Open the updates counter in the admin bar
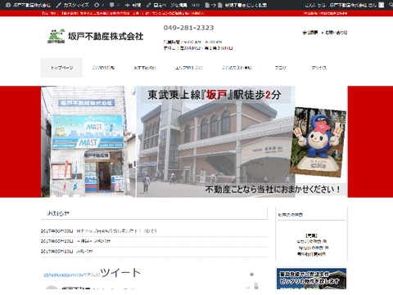The height and width of the screenshot is (295, 393). [99, 5]
